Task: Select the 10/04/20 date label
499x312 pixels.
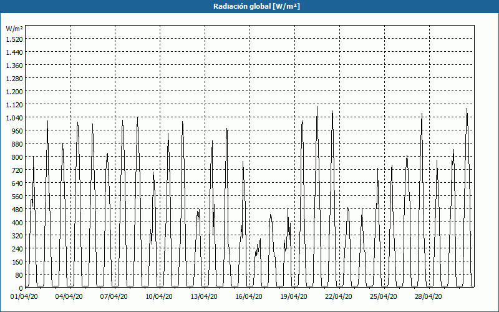Action: (159, 297)
